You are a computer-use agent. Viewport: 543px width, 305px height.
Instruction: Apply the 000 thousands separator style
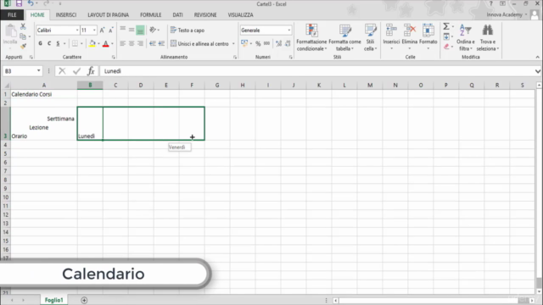coord(266,43)
